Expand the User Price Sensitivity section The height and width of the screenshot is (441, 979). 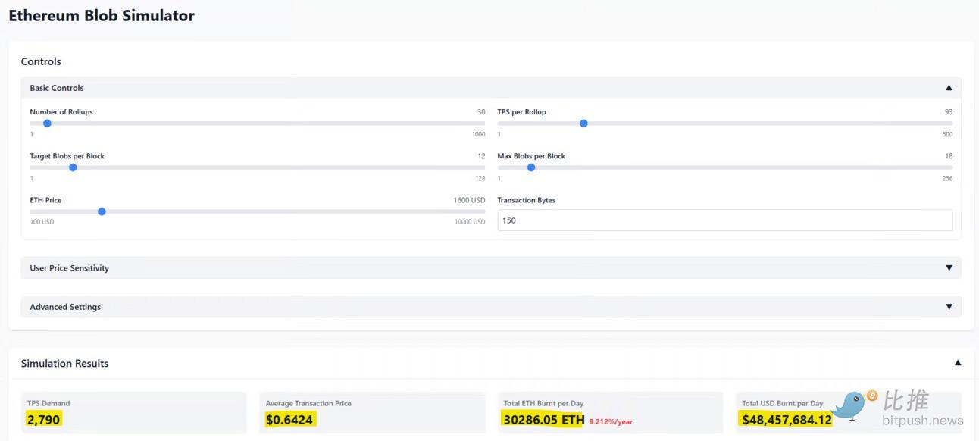[x=949, y=268]
